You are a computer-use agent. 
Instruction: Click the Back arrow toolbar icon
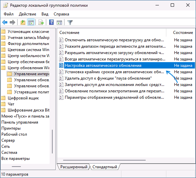[5, 23]
